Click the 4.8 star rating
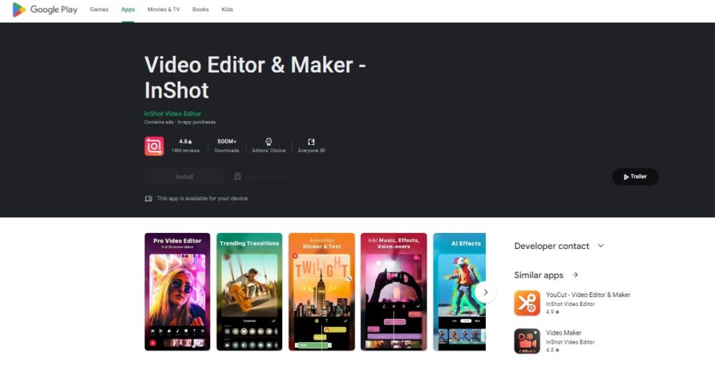The image size is (715, 366). [185, 142]
